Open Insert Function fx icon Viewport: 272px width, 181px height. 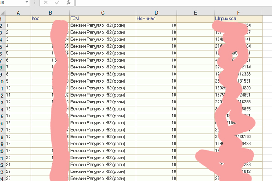(x=68, y=2)
